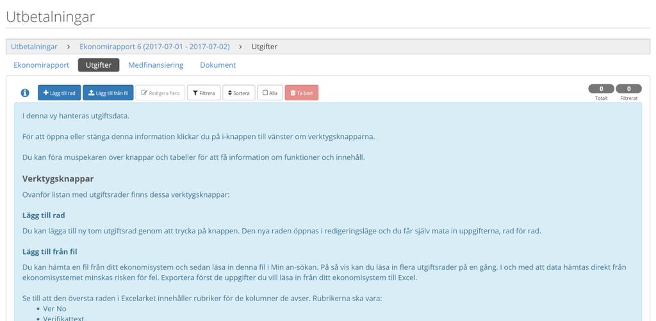Go to Utbetalningar breadcrumb link
Image resolution: width=656 pixels, height=321 pixels.
tap(35, 47)
